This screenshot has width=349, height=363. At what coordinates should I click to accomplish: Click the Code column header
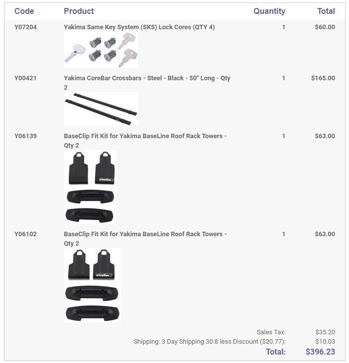click(24, 11)
